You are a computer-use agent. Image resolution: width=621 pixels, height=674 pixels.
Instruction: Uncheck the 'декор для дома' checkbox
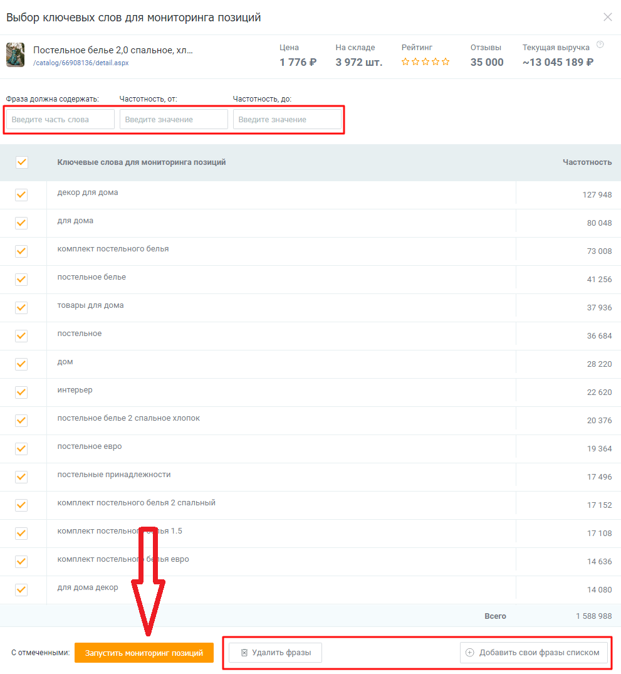pyautogui.click(x=21, y=195)
